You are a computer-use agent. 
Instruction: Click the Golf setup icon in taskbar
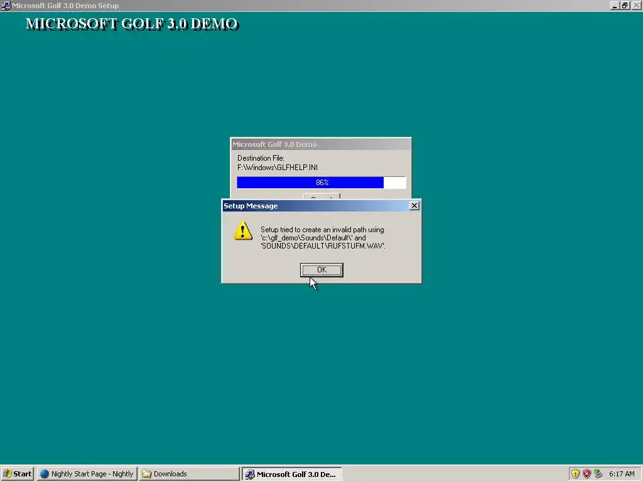[249, 474]
